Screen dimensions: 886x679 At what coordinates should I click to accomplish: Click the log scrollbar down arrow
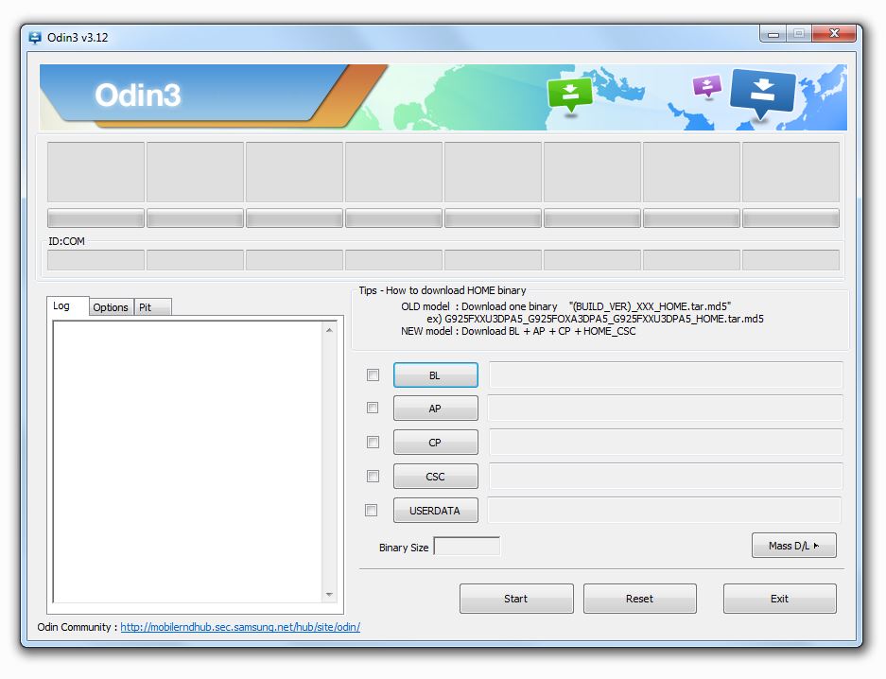click(329, 594)
